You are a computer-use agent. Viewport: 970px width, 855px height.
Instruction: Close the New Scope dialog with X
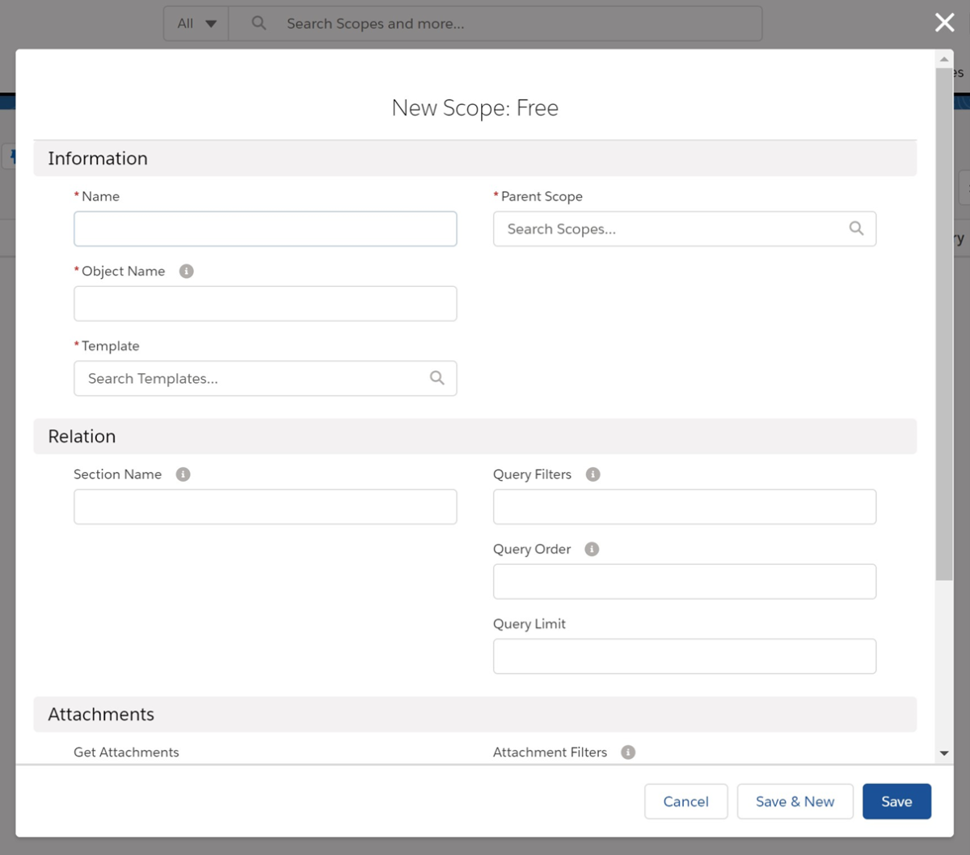coord(944,23)
